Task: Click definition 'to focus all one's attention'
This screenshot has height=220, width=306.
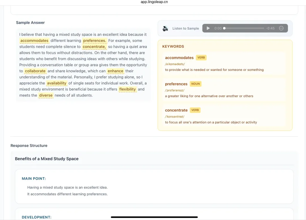Action: coord(211,122)
